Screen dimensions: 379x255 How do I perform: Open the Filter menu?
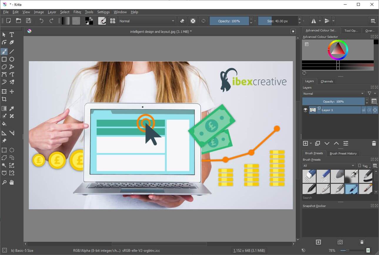point(77,12)
